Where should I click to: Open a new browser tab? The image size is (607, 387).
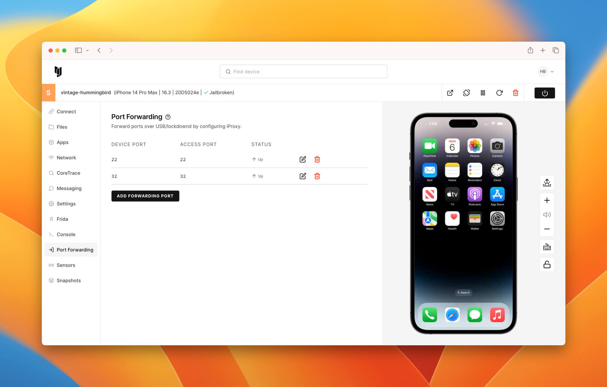[543, 50]
